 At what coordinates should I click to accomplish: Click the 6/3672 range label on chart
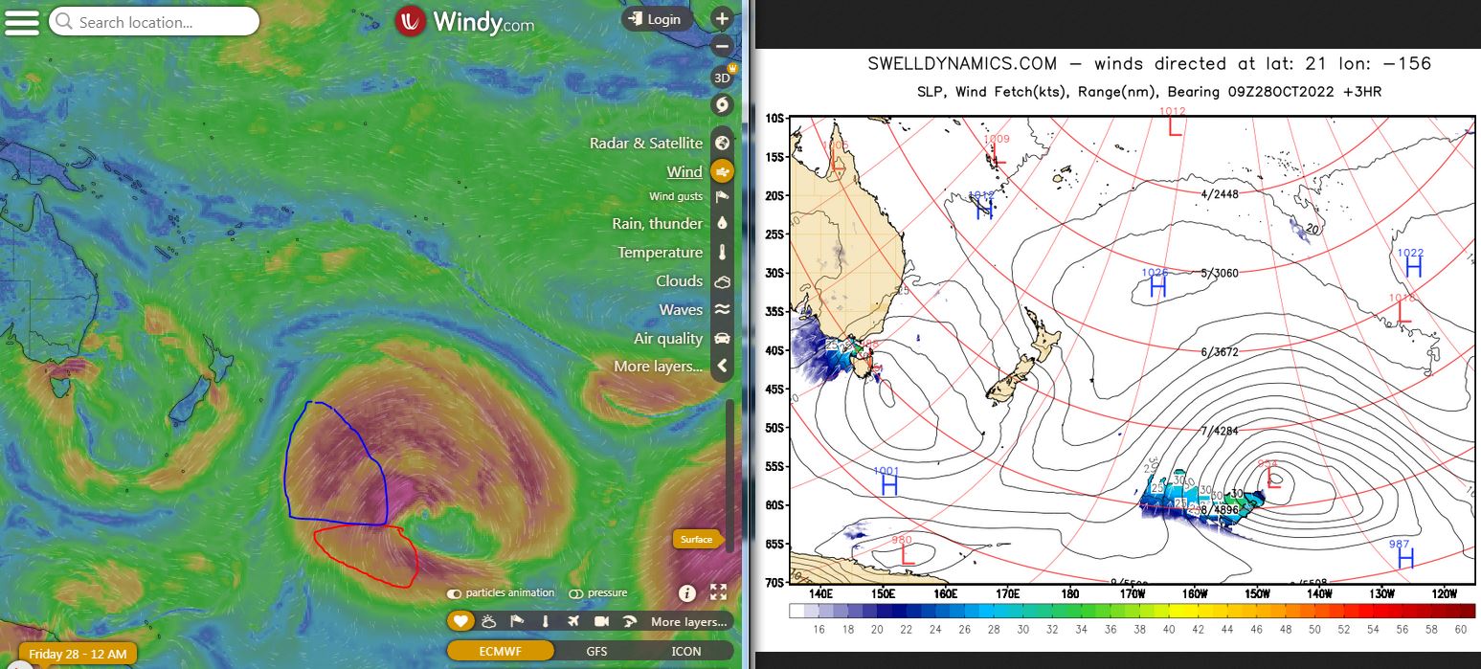click(1220, 352)
